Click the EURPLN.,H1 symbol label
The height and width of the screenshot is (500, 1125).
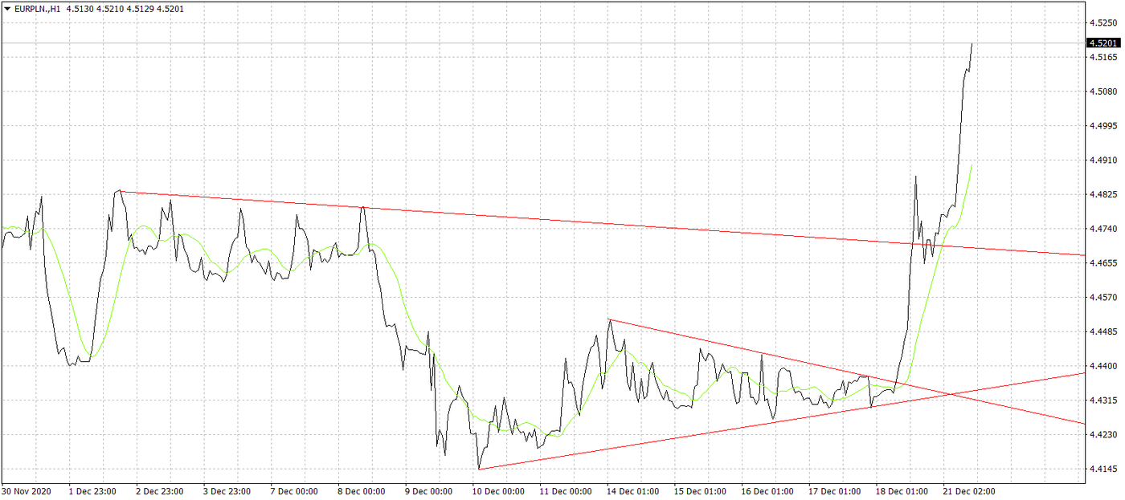(37, 9)
